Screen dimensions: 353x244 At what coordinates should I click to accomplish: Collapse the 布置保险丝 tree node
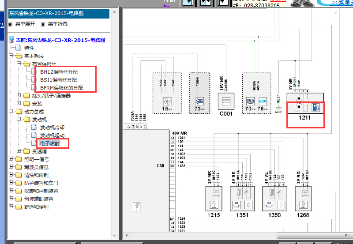(x=19, y=63)
